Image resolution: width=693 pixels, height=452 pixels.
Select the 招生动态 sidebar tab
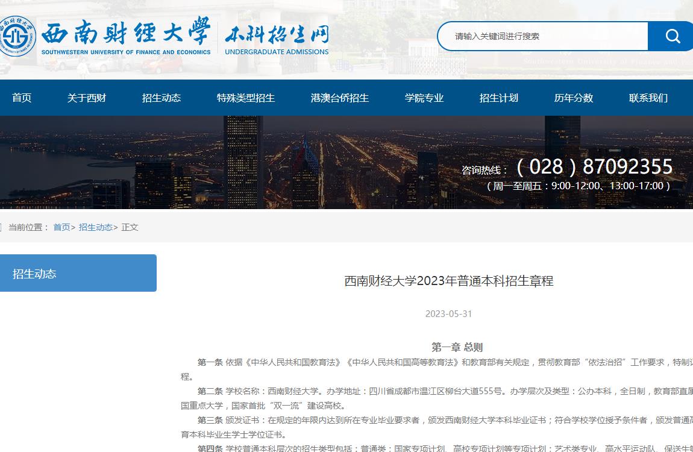(78, 273)
